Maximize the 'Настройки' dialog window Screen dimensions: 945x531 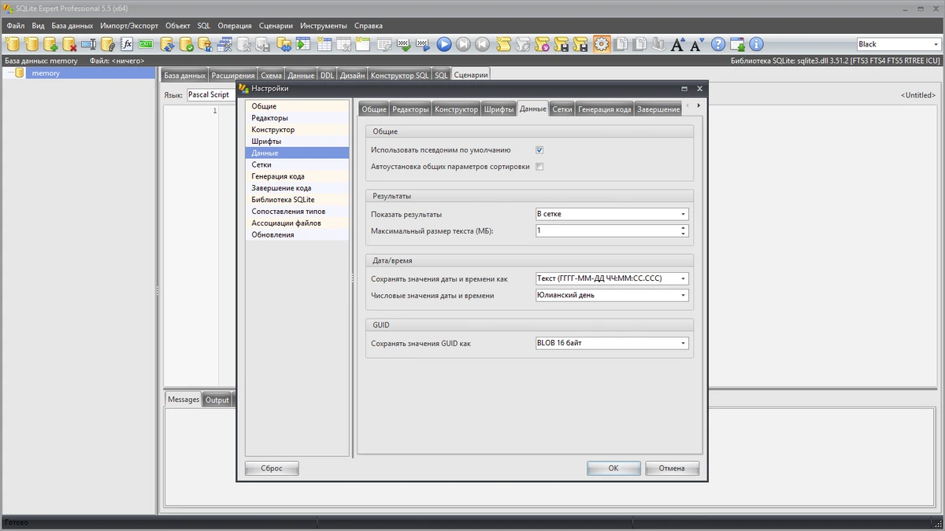pos(684,89)
